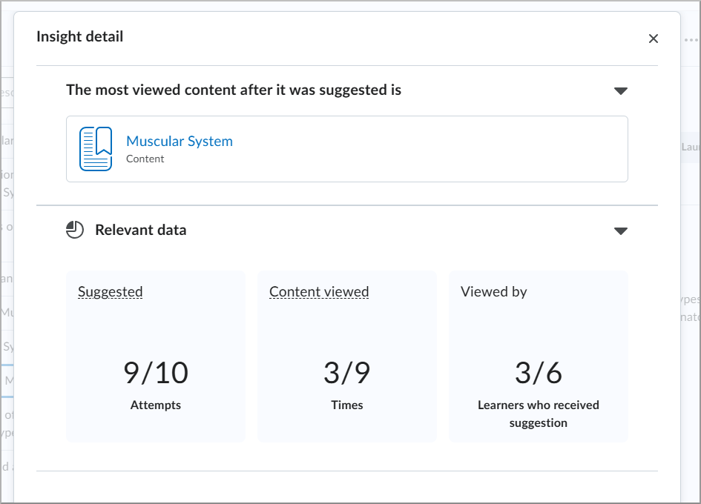This screenshot has width=701, height=504.
Task: Click the Laura label peeking behind the dialog
Action: click(x=690, y=147)
